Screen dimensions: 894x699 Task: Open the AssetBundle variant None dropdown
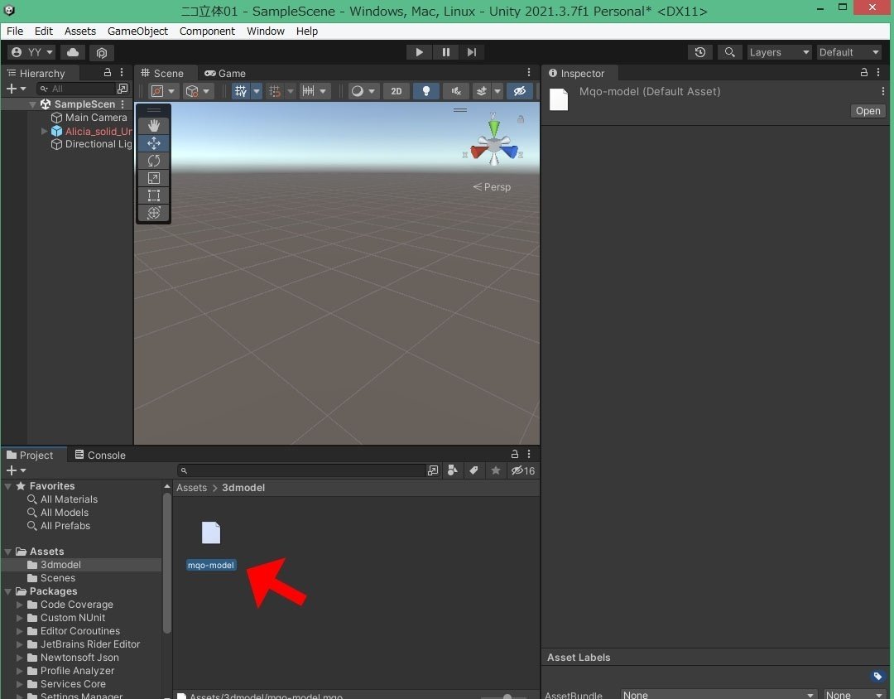tap(853, 694)
